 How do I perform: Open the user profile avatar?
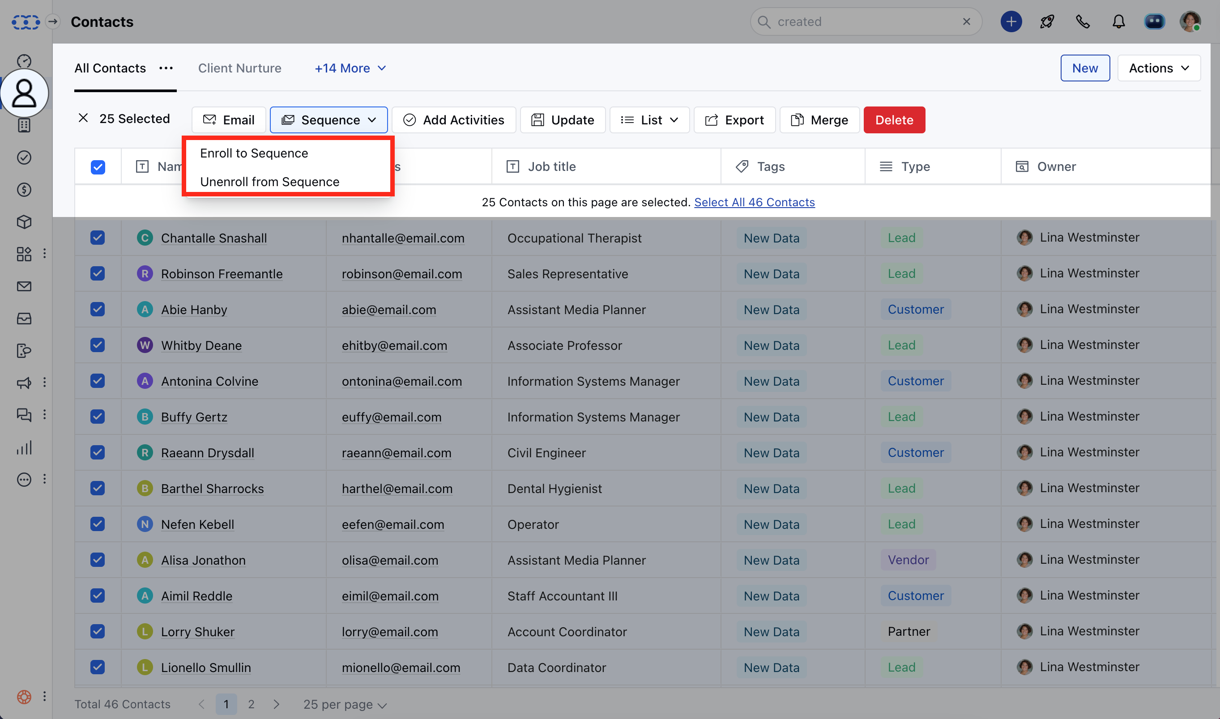[1190, 22]
